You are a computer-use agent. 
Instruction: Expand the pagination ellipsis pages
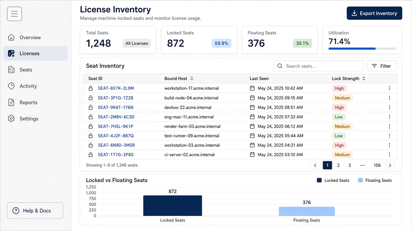[x=363, y=165]
